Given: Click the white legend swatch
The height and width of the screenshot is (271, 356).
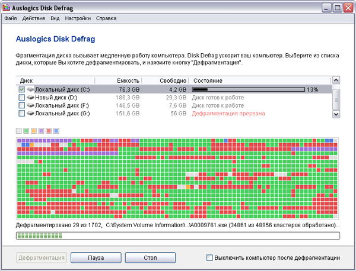Looking at the screenshot, I should coord(18,131).
